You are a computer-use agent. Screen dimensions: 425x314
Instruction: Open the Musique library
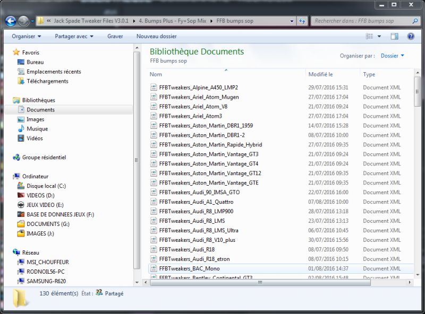pos(37,128)
